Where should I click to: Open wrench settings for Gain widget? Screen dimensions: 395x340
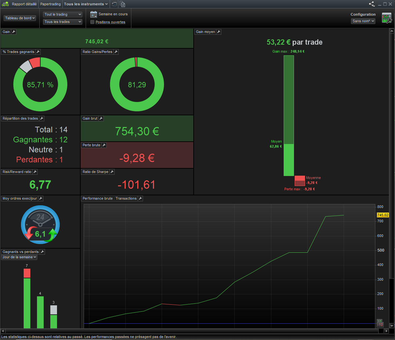tap(14, 32)
